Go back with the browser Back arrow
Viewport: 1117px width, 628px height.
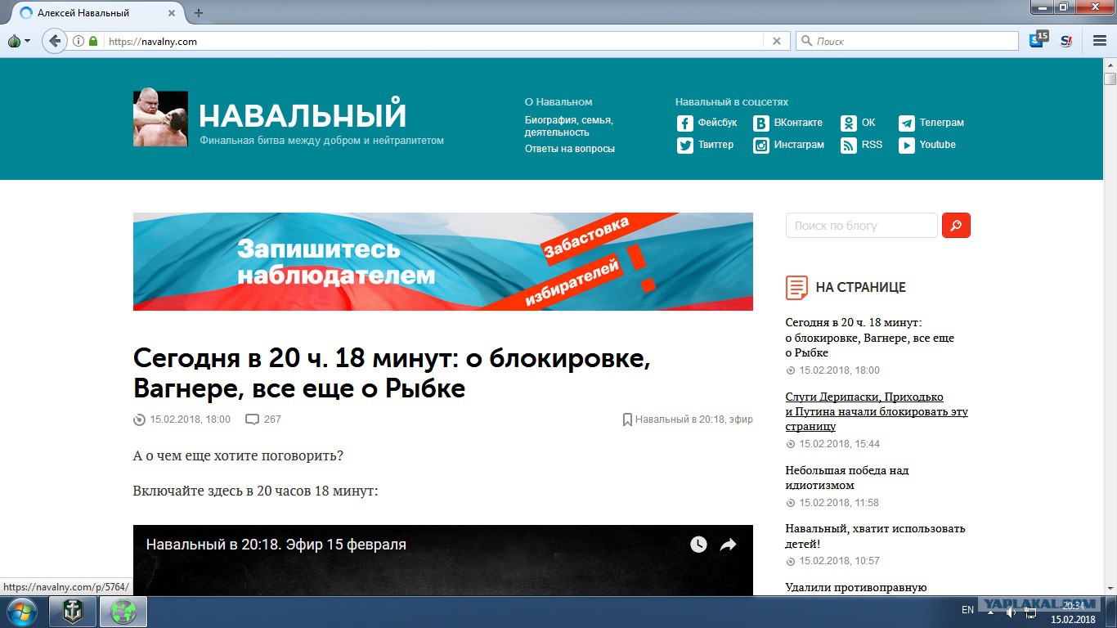(x=55, y=41)
